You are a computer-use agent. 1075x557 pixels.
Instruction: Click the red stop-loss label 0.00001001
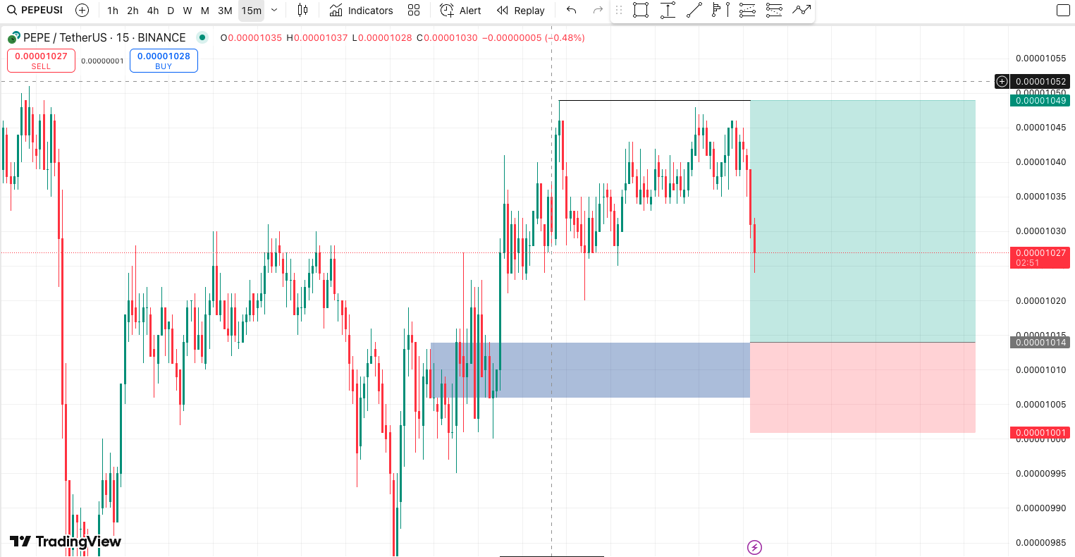pyautogui.click(x=1040, y=433)
